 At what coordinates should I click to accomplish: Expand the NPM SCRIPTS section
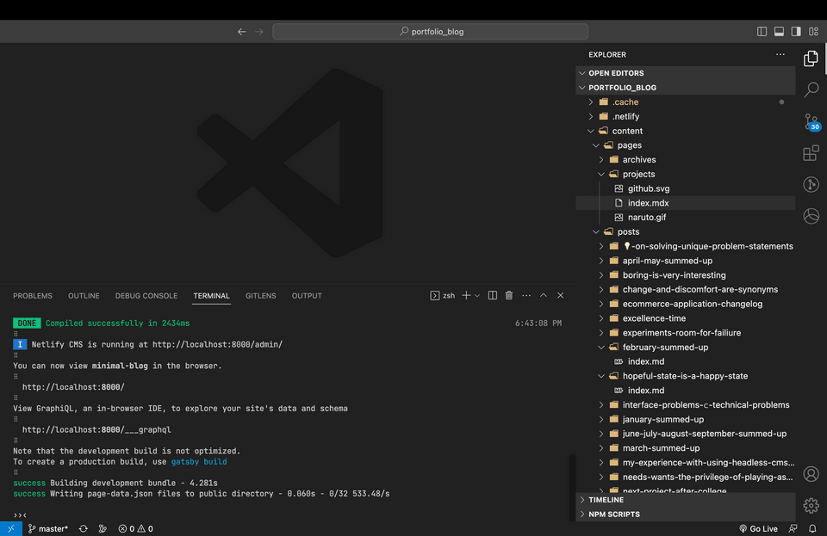686,514
